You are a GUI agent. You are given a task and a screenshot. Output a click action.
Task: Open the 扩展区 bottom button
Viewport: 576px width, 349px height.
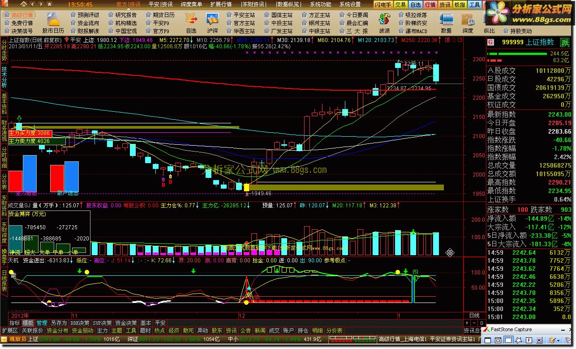(10, 331)
